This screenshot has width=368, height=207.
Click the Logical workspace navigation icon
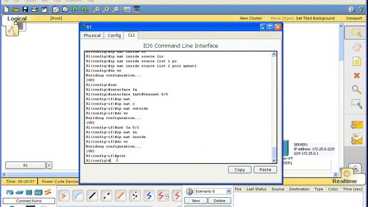click(x=12, y=30)
